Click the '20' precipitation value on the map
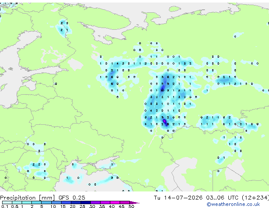 coord(163,90)
